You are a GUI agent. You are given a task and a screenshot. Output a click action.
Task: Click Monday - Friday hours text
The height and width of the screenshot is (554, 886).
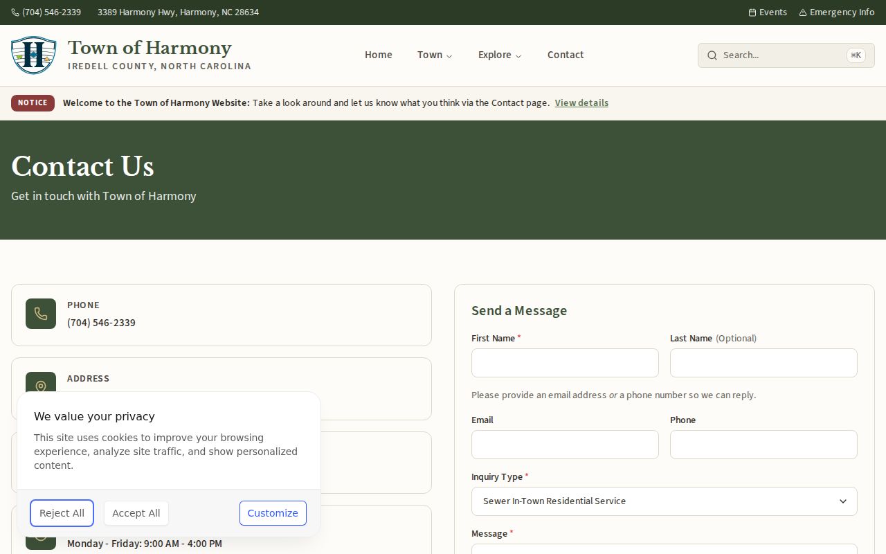click(145, 544)
